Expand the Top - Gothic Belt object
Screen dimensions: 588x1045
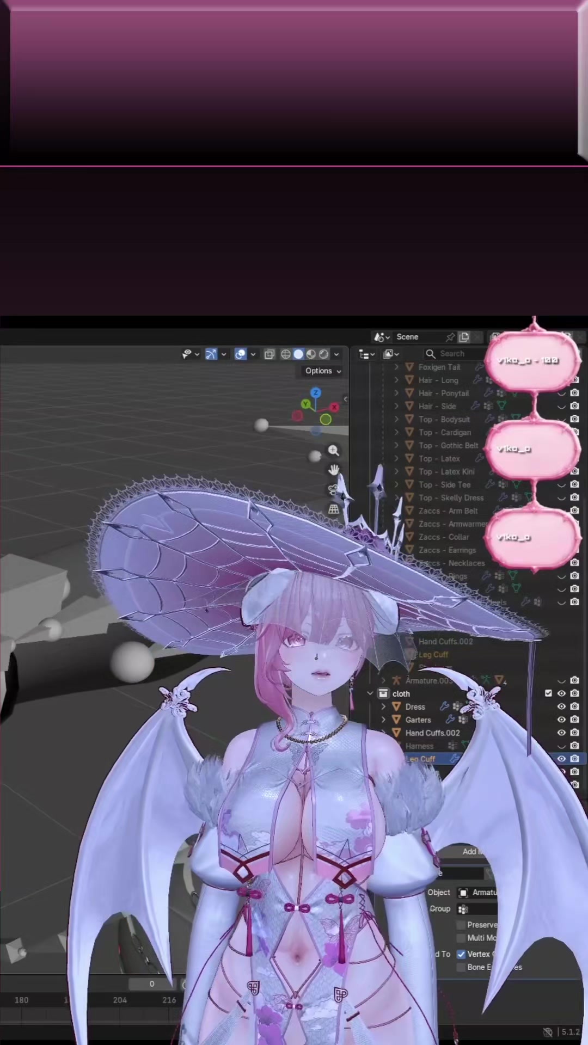coord(396,445)
